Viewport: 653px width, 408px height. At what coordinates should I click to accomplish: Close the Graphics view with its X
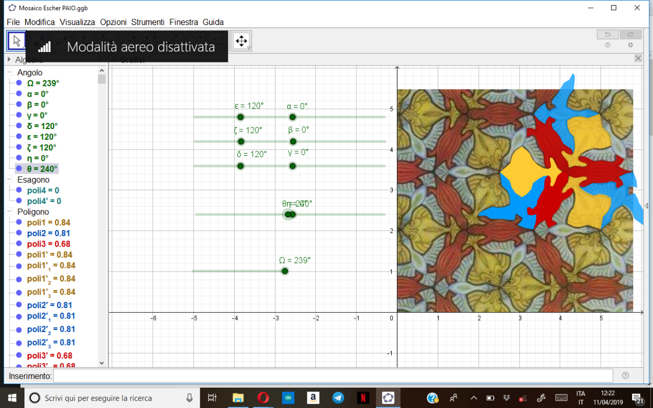638,58
